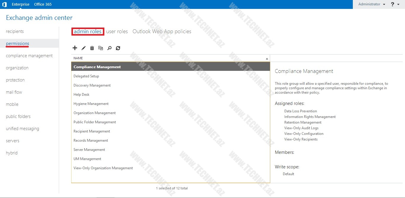Select the Organization Management role group
Screen dimensions: 405x198
pos(95,113)
